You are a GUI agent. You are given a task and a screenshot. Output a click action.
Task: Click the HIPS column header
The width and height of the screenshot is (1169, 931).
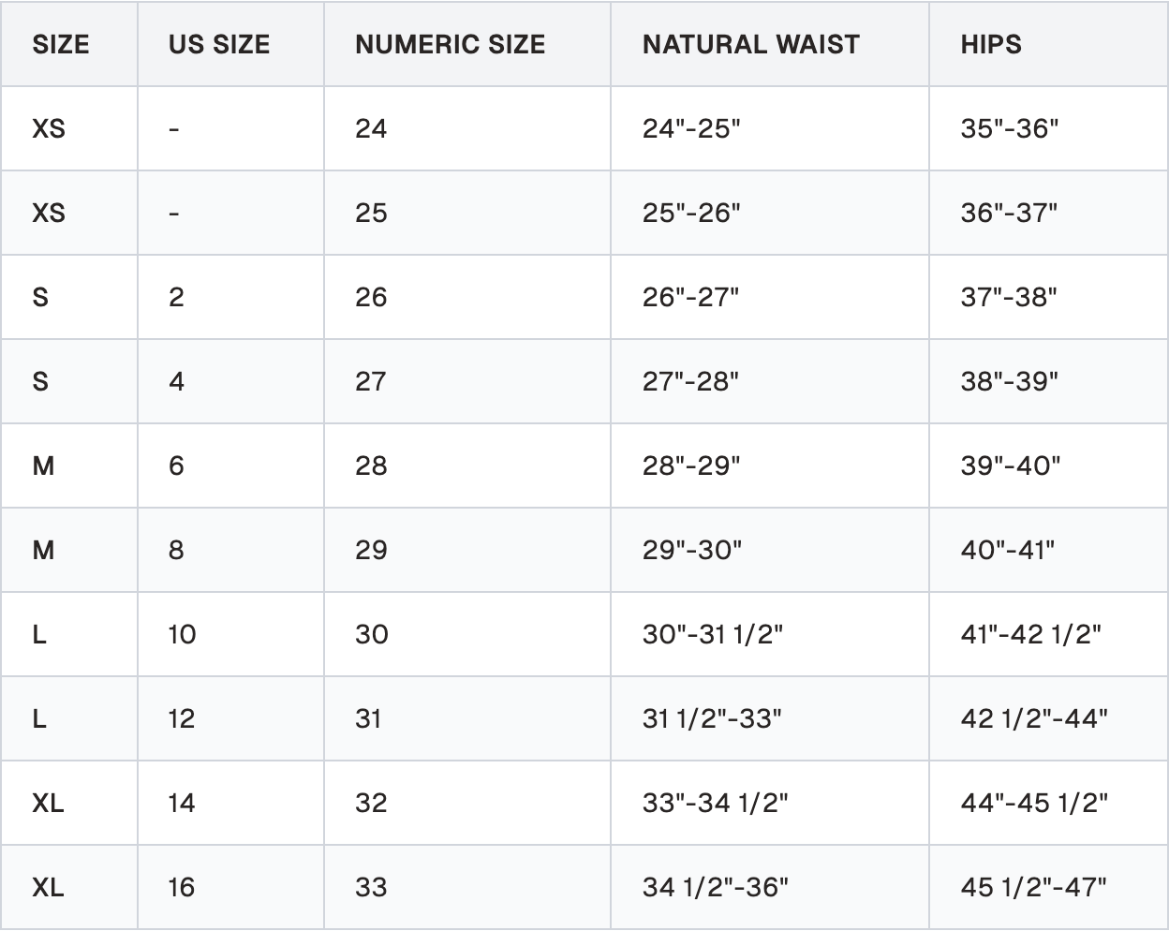point(1048,44)
